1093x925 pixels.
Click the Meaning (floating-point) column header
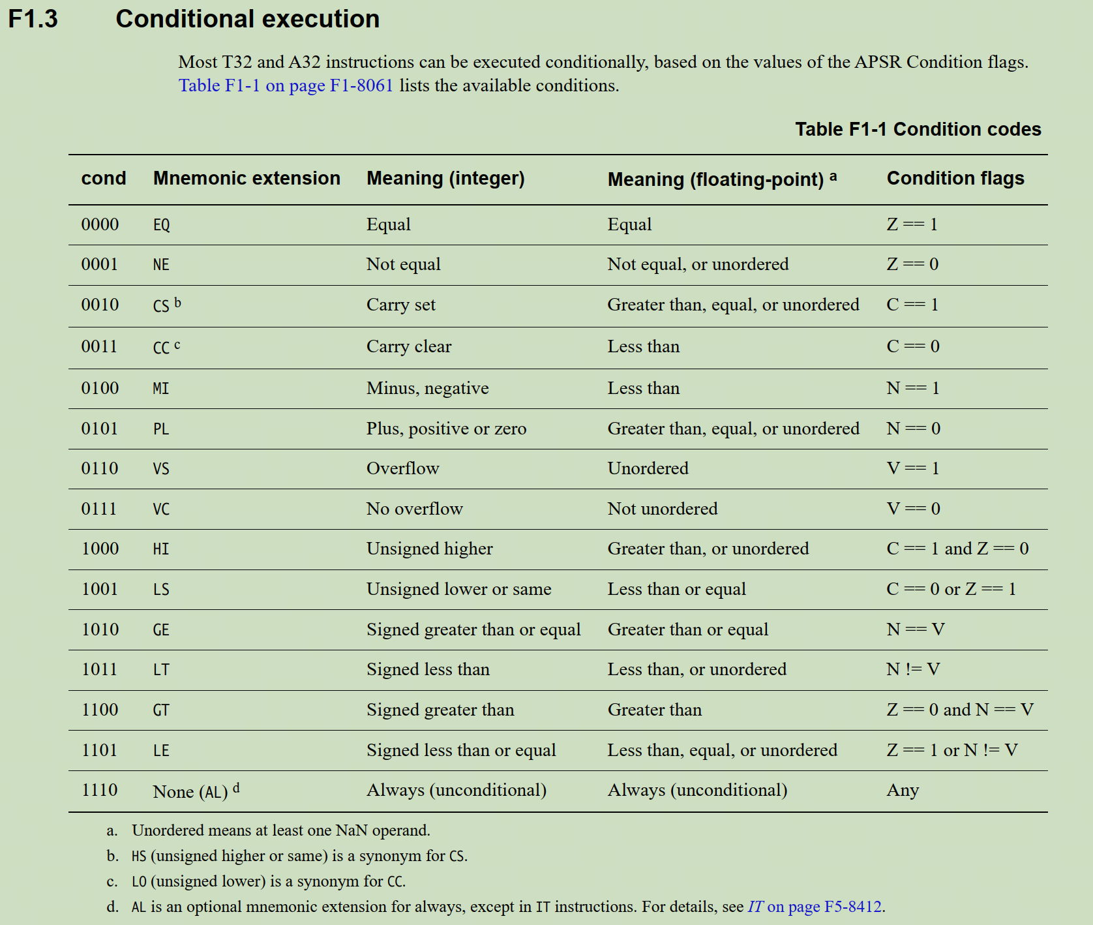tap(722, 179)
